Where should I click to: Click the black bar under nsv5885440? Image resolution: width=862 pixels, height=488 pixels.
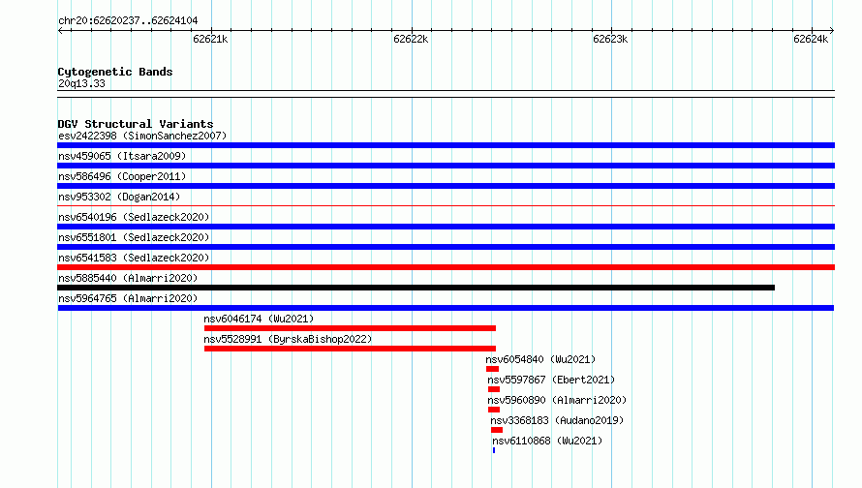416,288
